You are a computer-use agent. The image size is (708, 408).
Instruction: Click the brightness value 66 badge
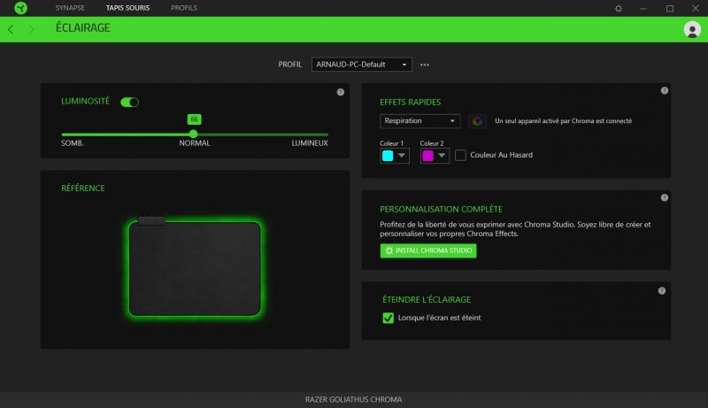click(194, 119)
